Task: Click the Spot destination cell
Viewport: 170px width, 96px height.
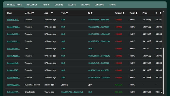Action: pyautogui.click(x=90, y=85)
